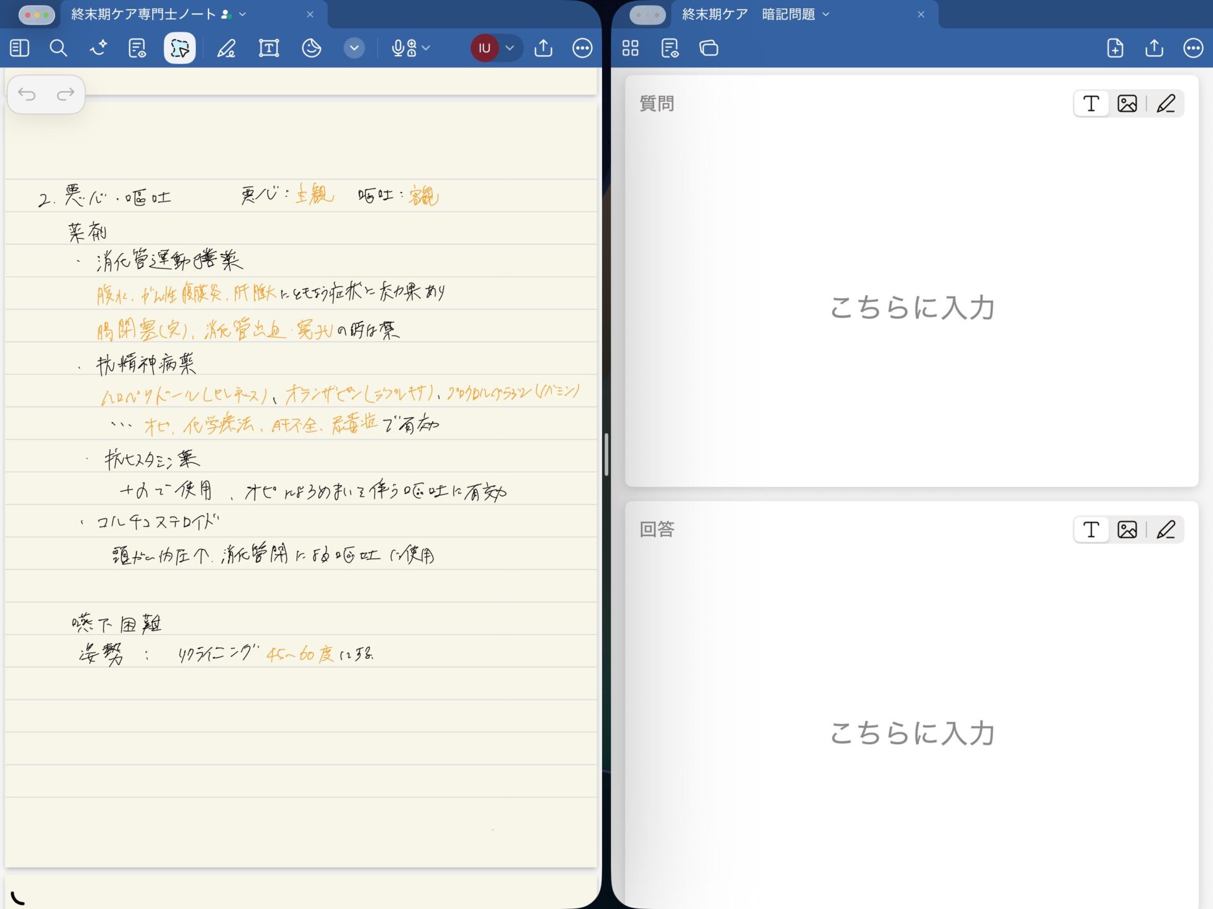Expand the toolbar circular chevron dropdown
The image size is (1213, 909).
coord(354,48)
